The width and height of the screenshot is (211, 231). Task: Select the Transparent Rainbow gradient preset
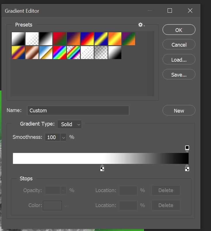click(x=74, y=53)
